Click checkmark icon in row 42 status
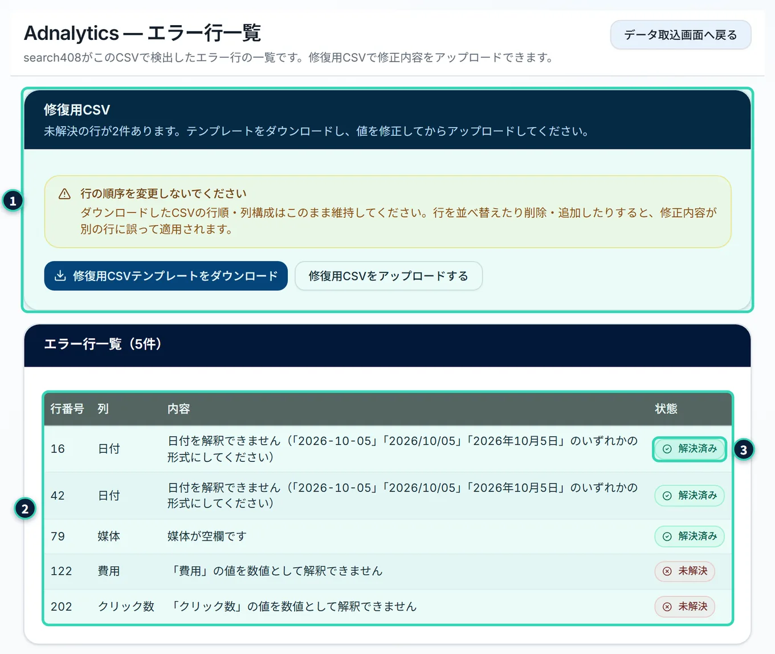Viewport: 775px width, 654px height. (667, 495)
